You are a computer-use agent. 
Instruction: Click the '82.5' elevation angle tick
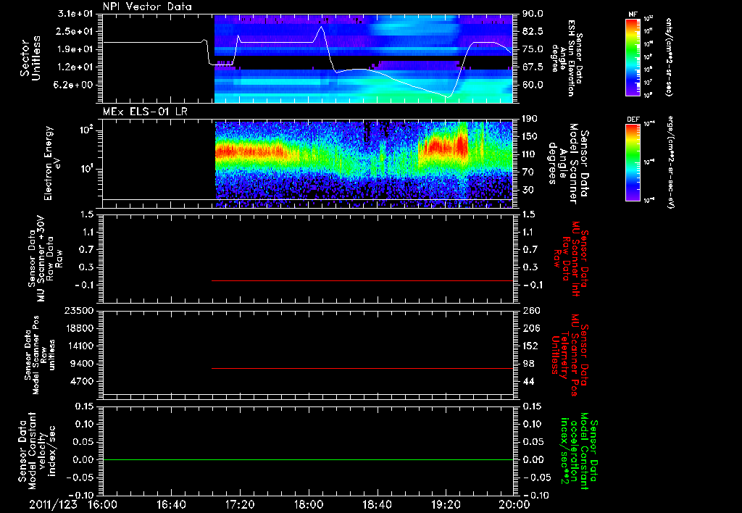click(533, 31)
